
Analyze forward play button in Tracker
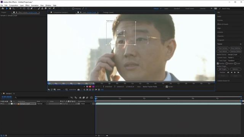[235, 72]
